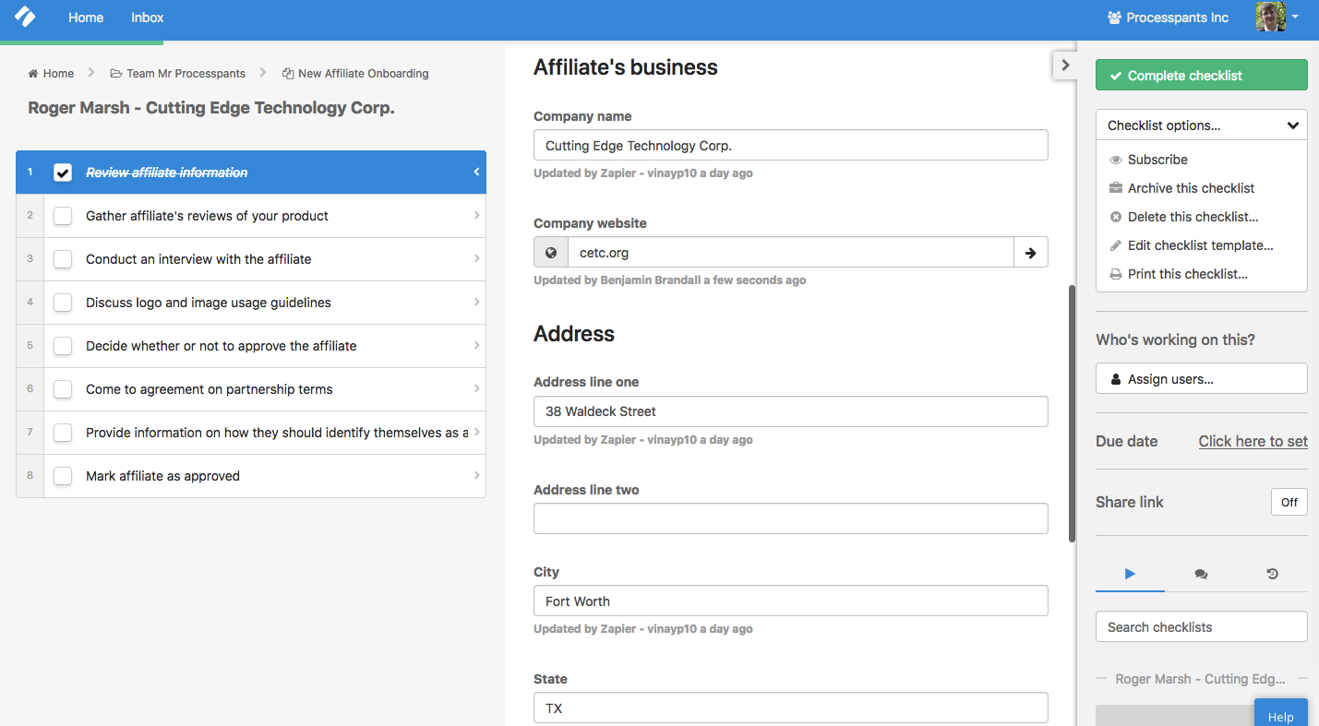Click the Process Street logo icon
1319x726 pixels.
click(26, 17)
